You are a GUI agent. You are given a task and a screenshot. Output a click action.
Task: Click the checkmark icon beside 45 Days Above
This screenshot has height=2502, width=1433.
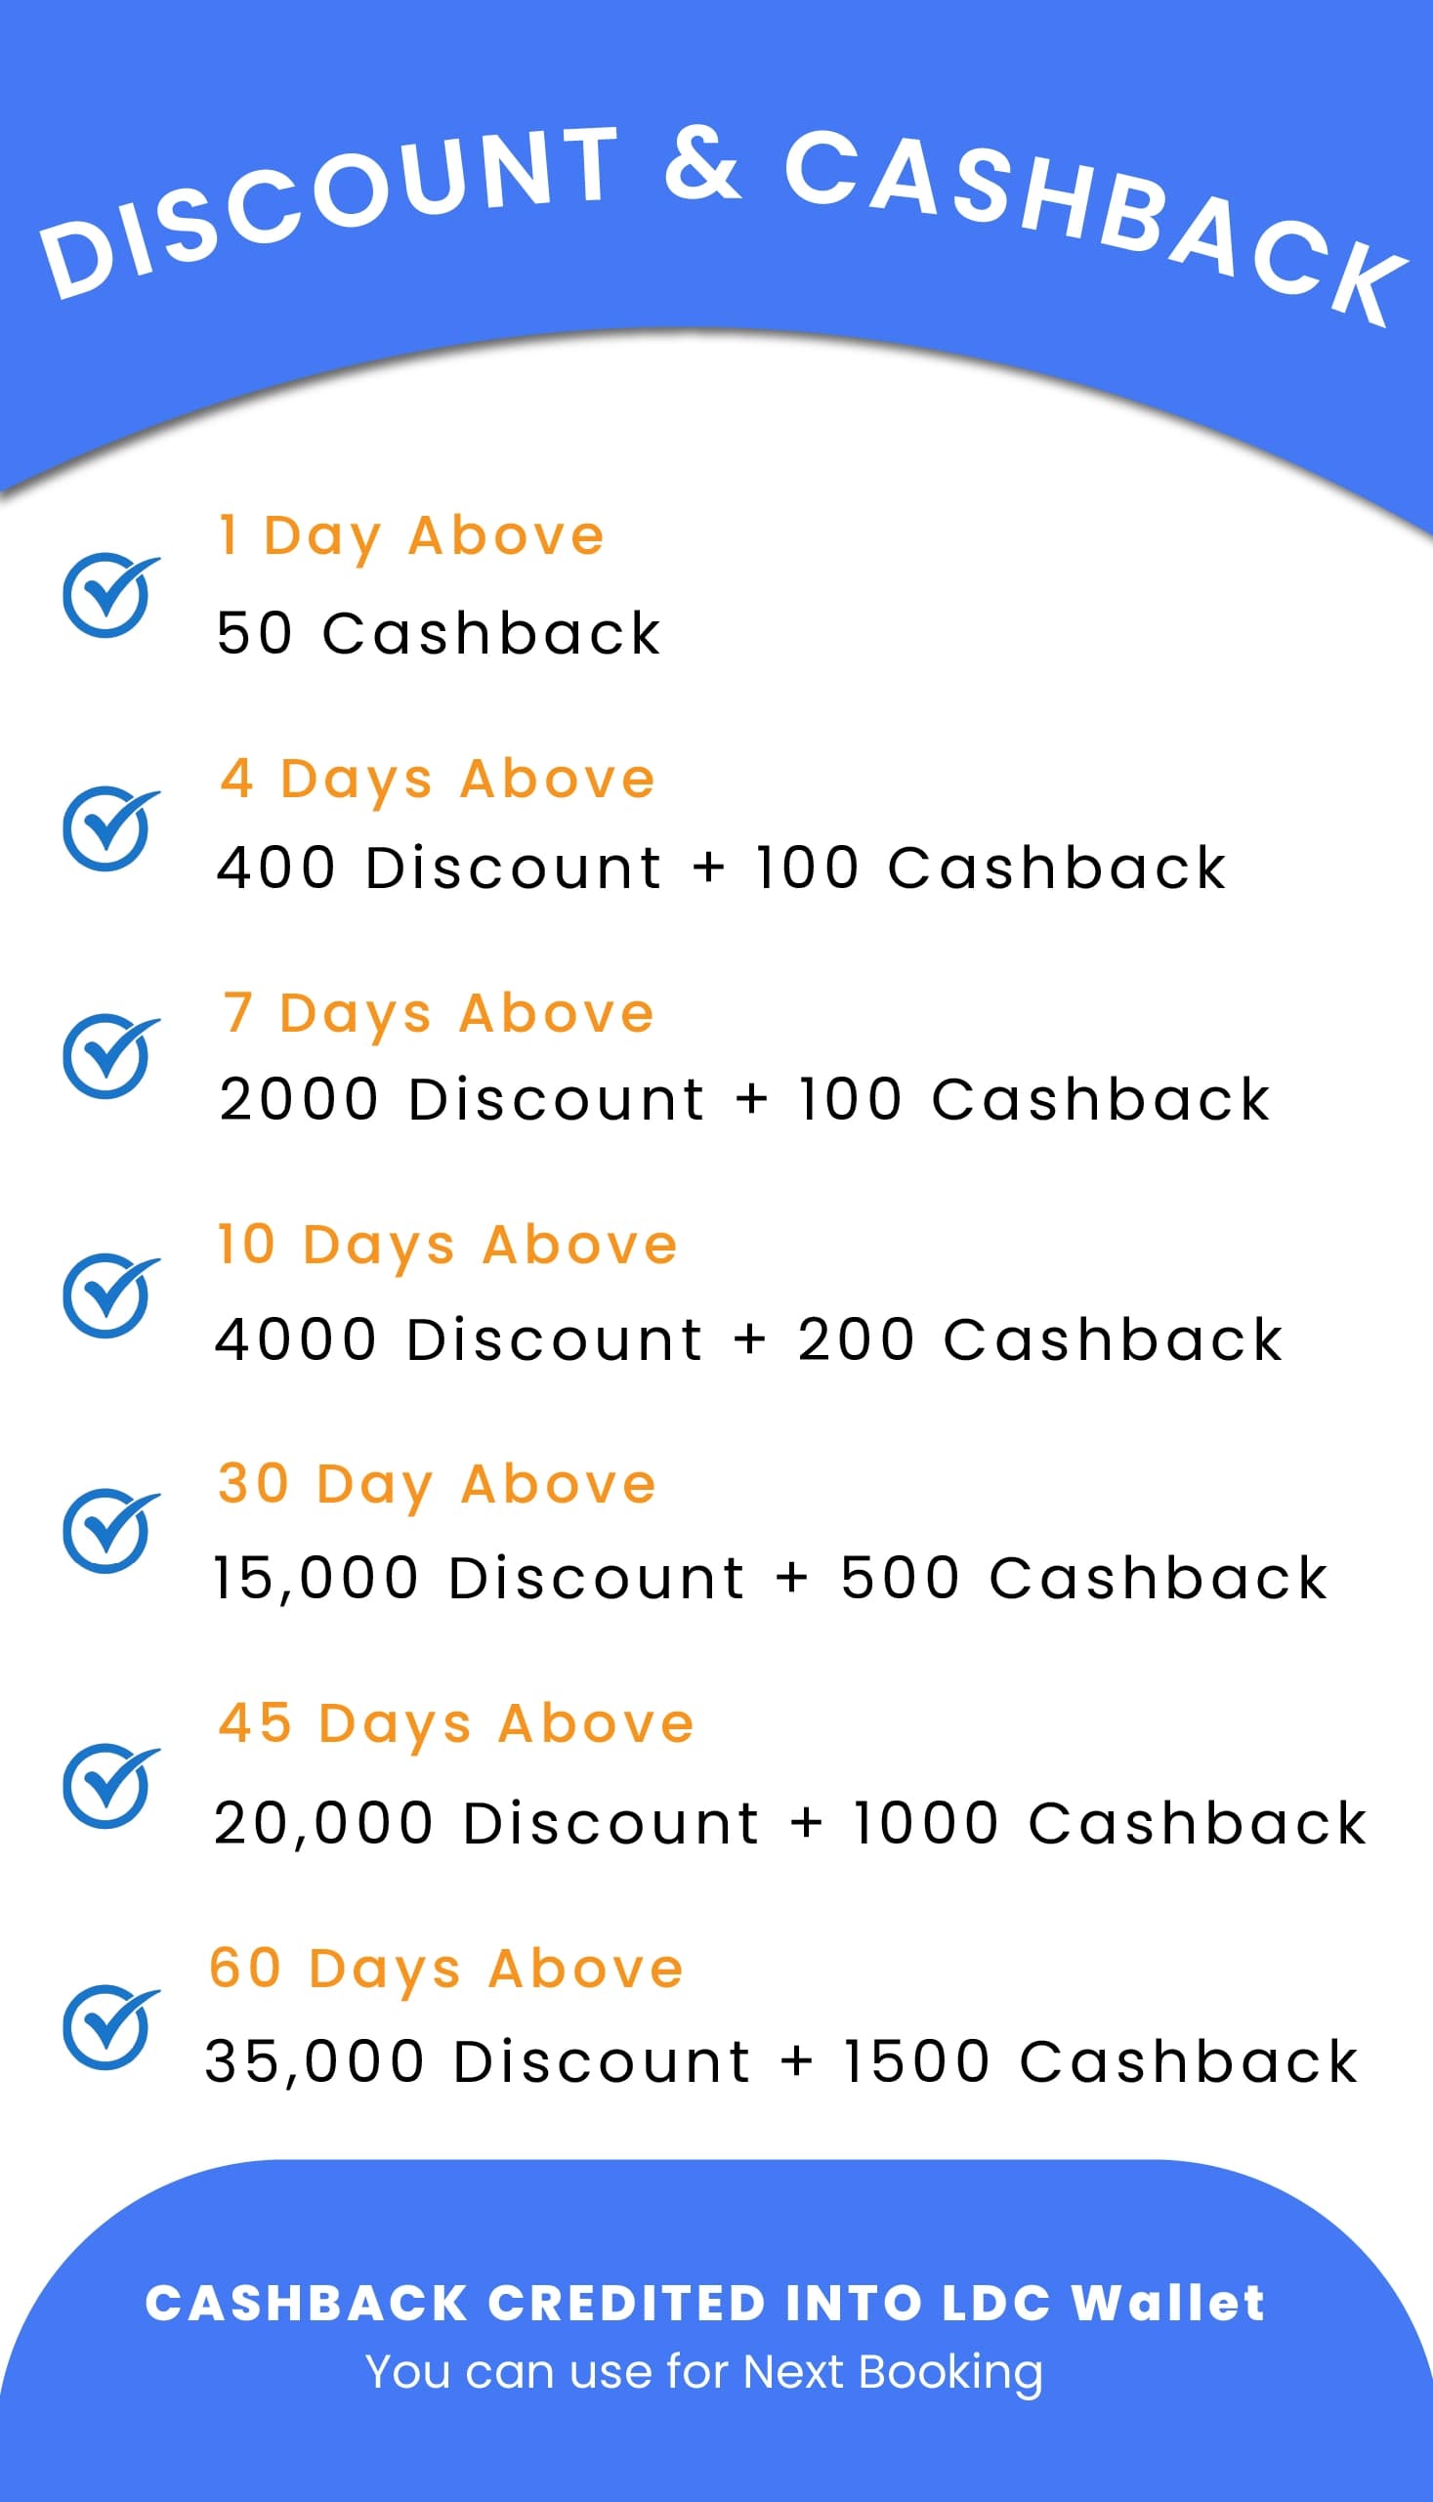point(110,1787)
